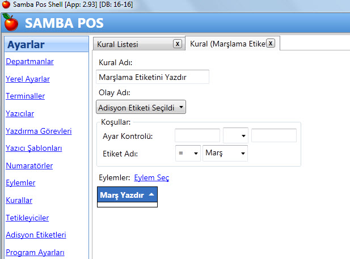350x259 pixels.
Task: Expand the Etiket Adı value dropdown showing Marş
Action: tap(225, 153)
